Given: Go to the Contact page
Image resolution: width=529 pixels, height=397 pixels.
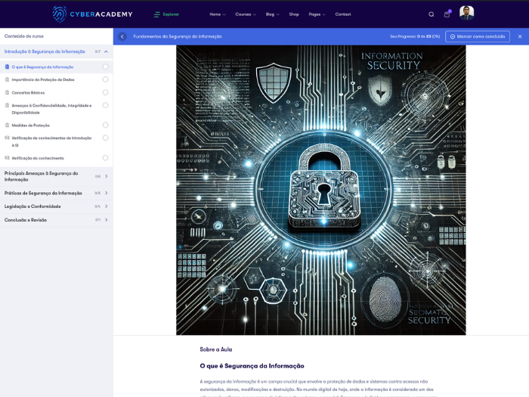Looking at the screenshot, I should pyautogui.click(x=343, y=14).
